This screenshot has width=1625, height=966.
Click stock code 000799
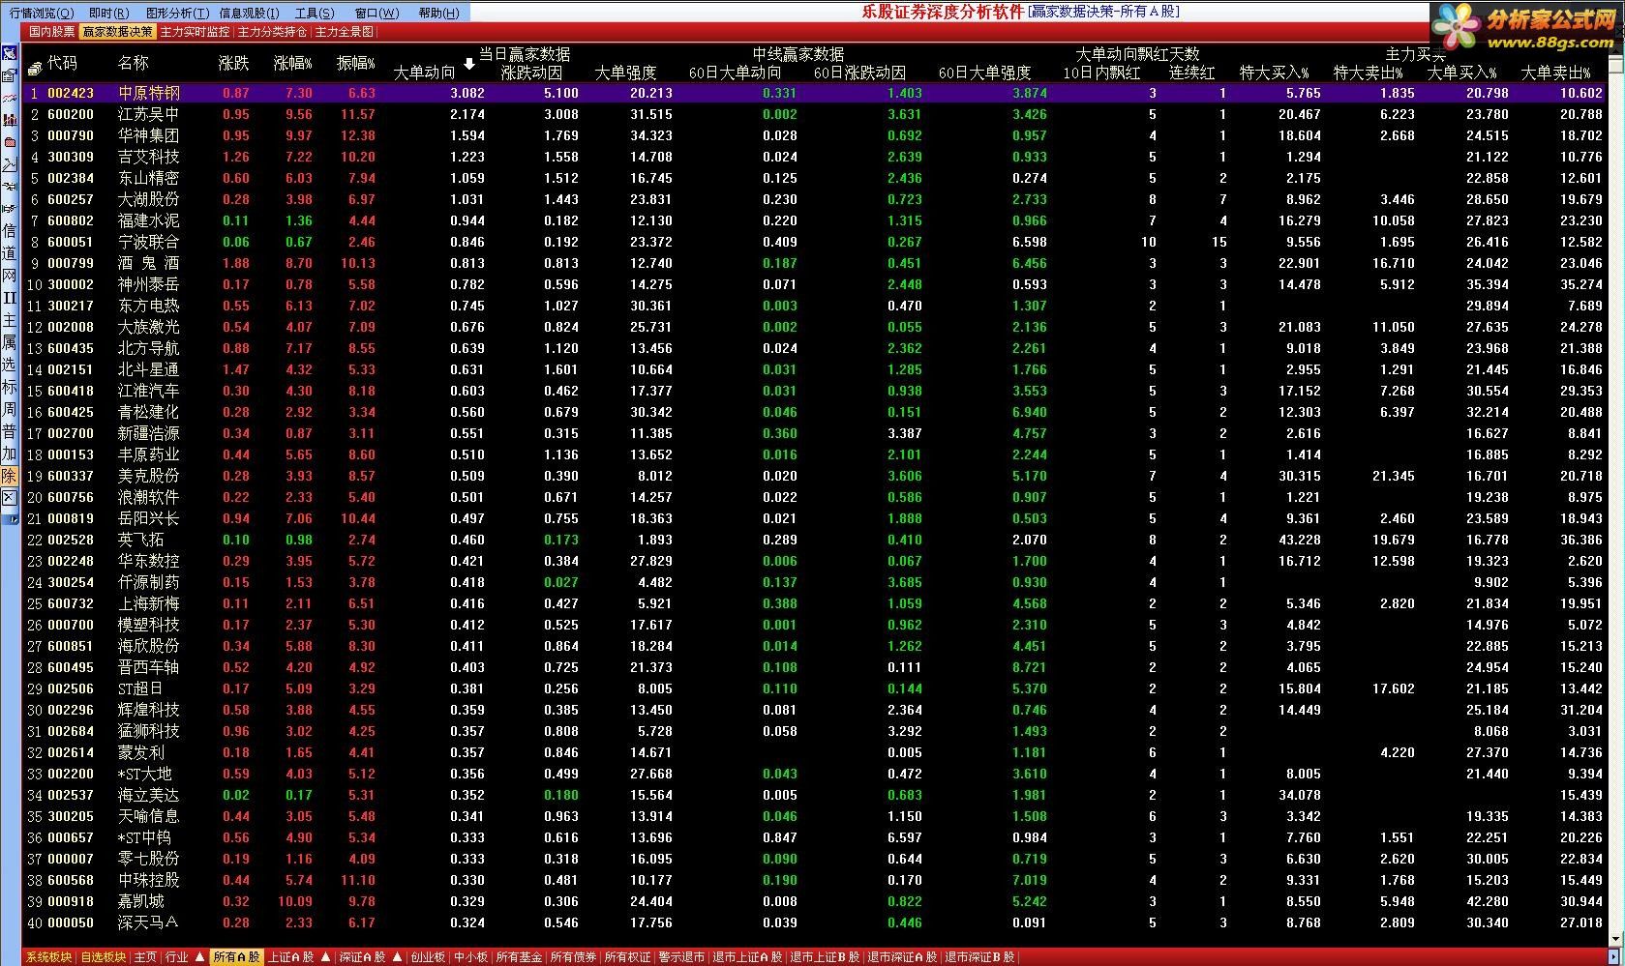pyautogui.click(x=71, y=263)
